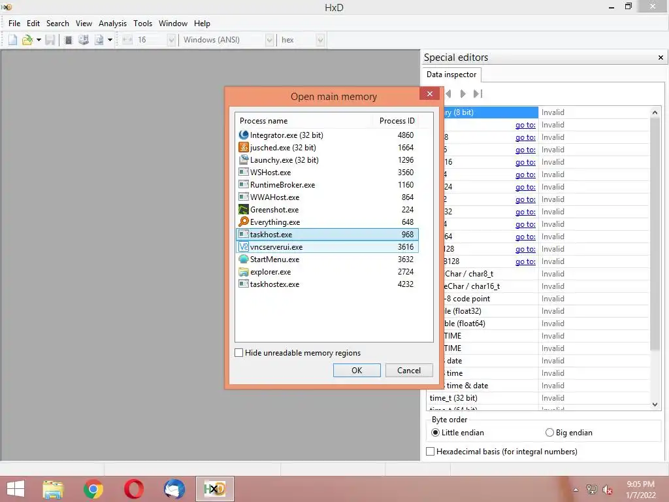Viewport: 669px width, 502px height.
Task: Open the File menu
Action: [x=14, y=24]
